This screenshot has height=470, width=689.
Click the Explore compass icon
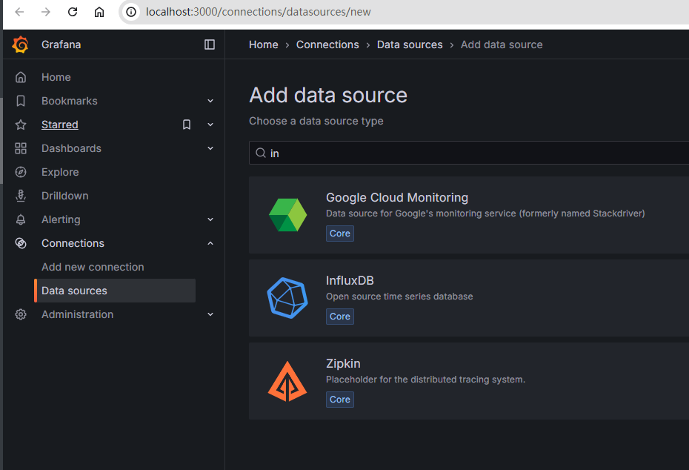pyautogui.click(x=21, y=172)
